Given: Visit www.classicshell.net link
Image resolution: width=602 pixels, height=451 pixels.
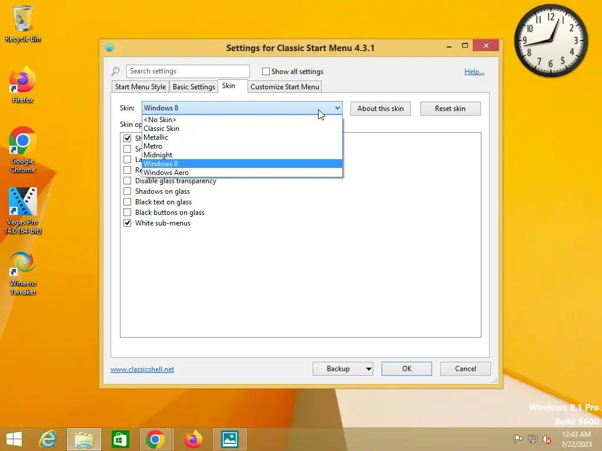Looking at the screenshot, I should 142,369.
